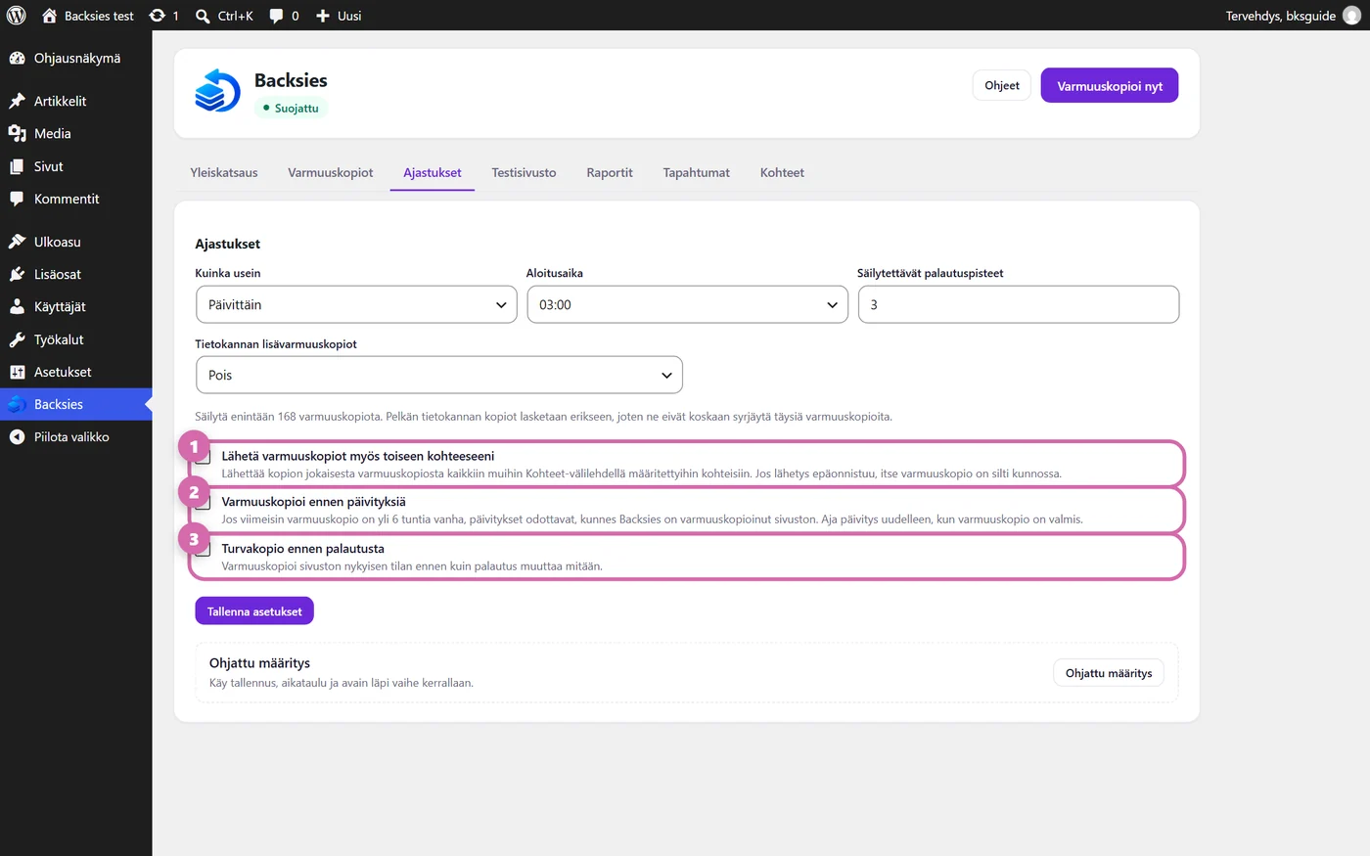The image size is (1370, 856).
Task: Open the Testisivusto tab
Action: tap(524, 172)
